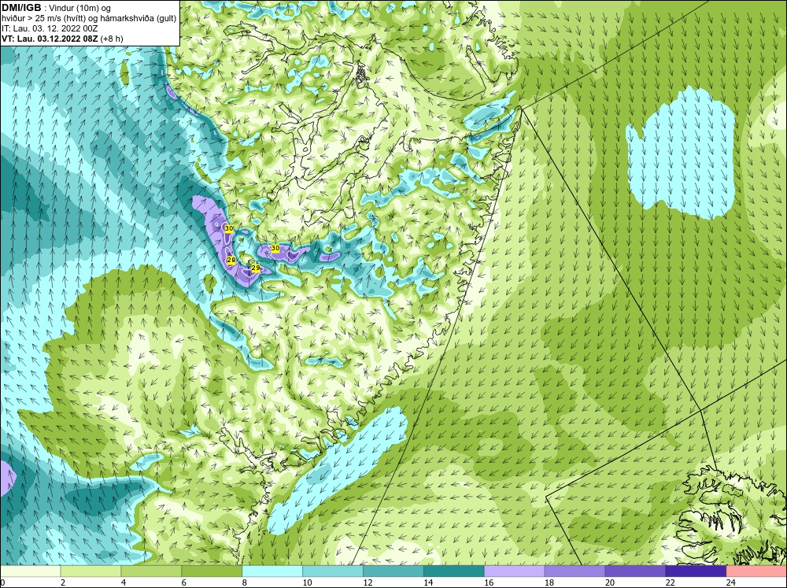Select the 20–22 m/s violet legend swatch
The height and width of the screenshot is (588, 787).
point(635,571)
